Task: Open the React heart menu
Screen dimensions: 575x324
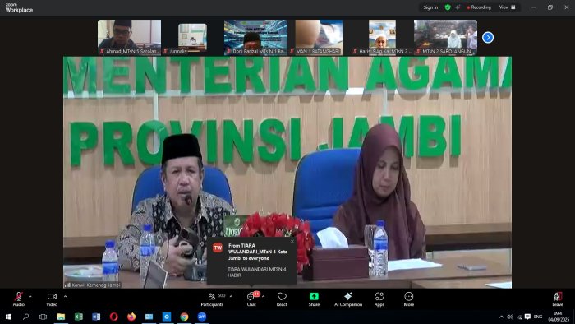Action: [x=282, y=299]
